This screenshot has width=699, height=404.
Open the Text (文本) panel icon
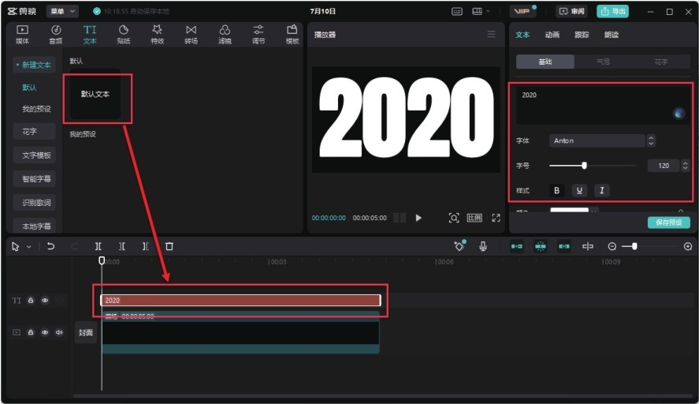(90, 35)
